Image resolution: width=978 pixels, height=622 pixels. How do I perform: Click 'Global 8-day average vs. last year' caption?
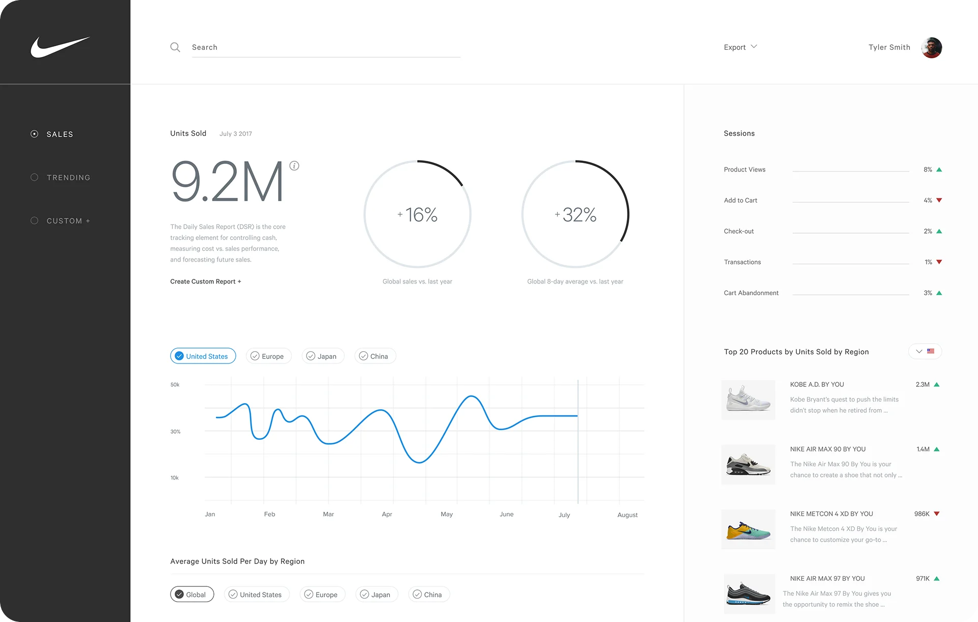click(575, 281)
